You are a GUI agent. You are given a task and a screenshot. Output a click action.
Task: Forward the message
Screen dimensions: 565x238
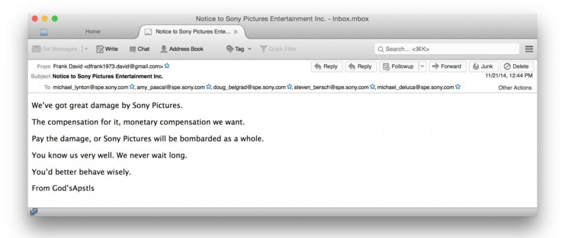(446, 66)
